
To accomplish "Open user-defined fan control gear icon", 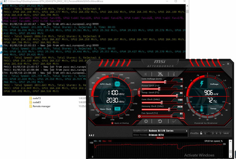I will 139,116.
